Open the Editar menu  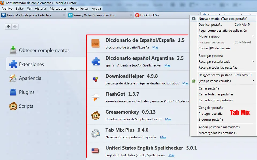[x=20, y=9]
